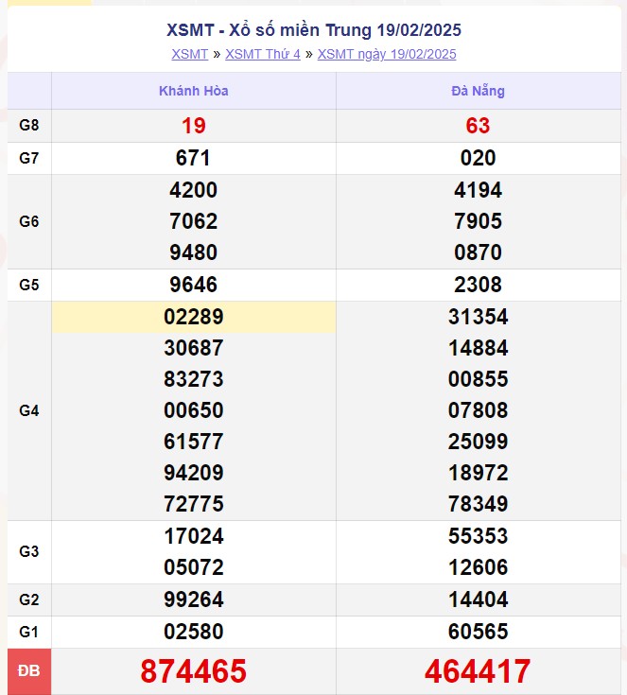Click the G3 row label
The image size is (627, 695).
pos(29,552)
